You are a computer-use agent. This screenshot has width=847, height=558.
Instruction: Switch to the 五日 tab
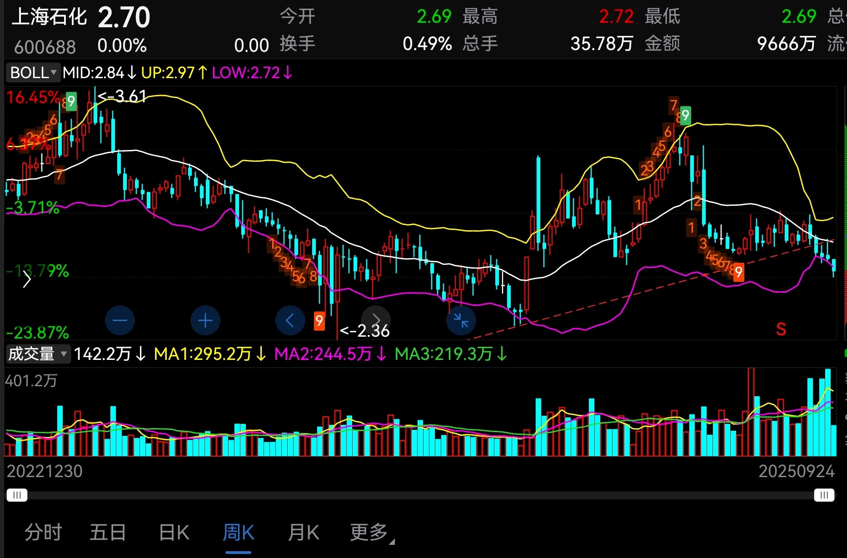click(108, 532)
